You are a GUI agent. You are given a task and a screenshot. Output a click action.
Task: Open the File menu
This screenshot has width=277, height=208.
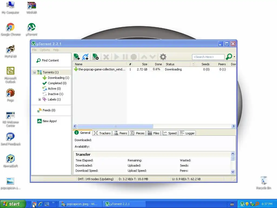(34, 50)
